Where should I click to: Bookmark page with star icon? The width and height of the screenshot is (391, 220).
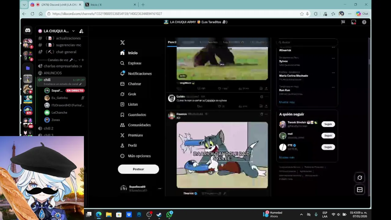click(x=302, y=14)
